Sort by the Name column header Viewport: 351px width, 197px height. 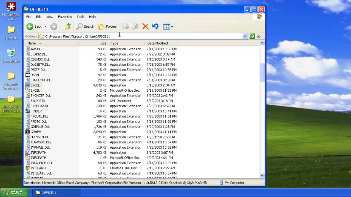click(51, 43)
